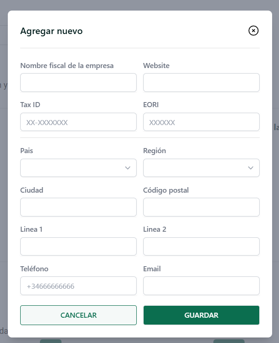Focus the Ciudad input field

(x=78, y=207)
